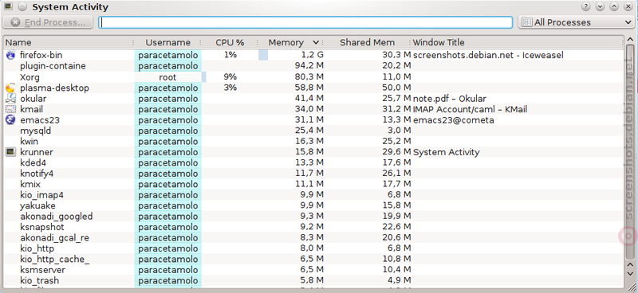Screen dimensions: 638x293
Task: Click the note.pdf – Okular window title
Action: (449, 99)
